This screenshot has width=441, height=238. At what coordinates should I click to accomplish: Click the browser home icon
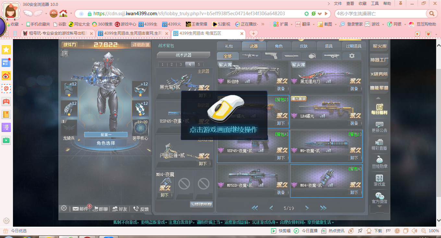(x=63, y=13)
